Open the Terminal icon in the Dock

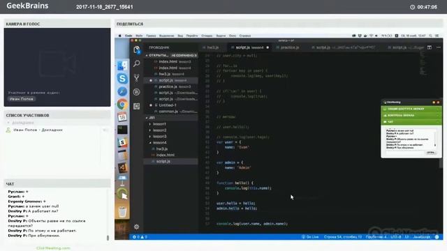(x=122, y=130)
